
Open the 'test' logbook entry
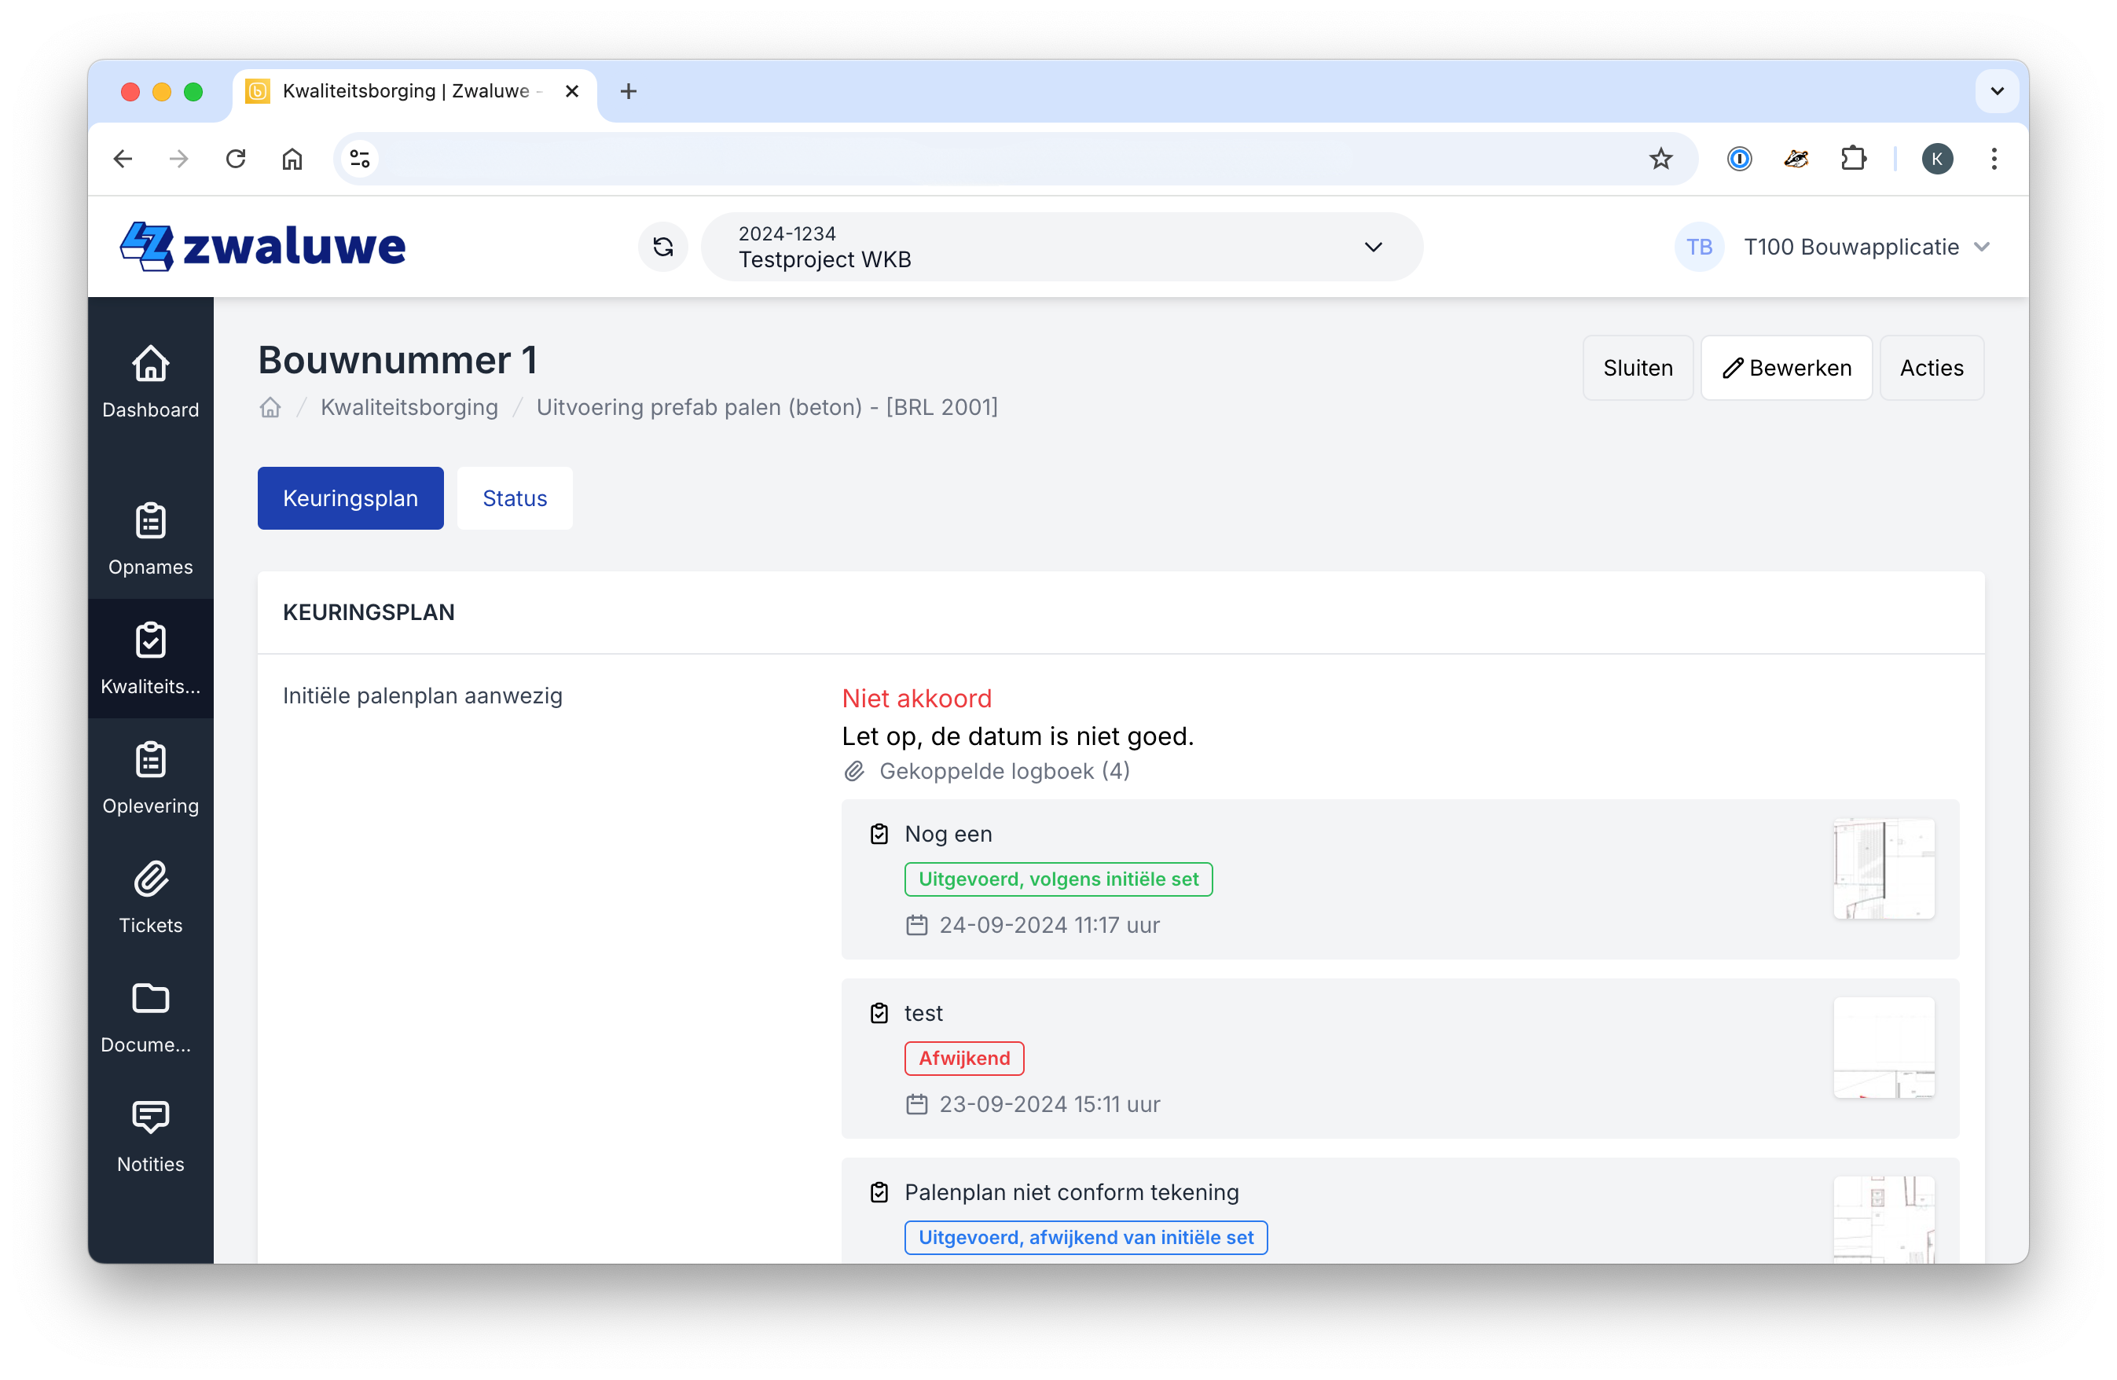[x=1400, y=1058]
